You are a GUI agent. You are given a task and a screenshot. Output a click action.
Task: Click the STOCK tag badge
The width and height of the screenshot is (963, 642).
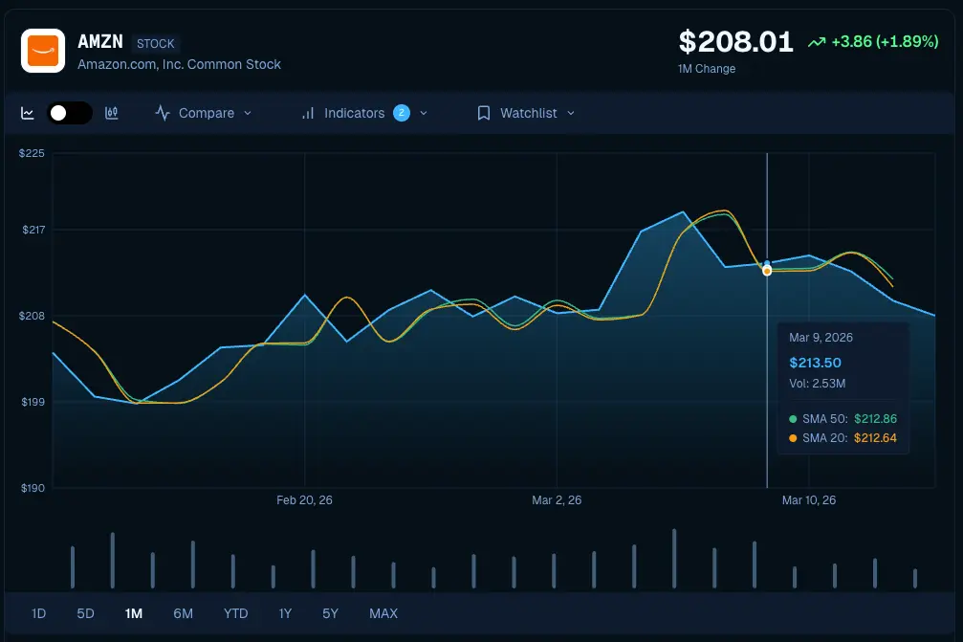click(155, 44)
